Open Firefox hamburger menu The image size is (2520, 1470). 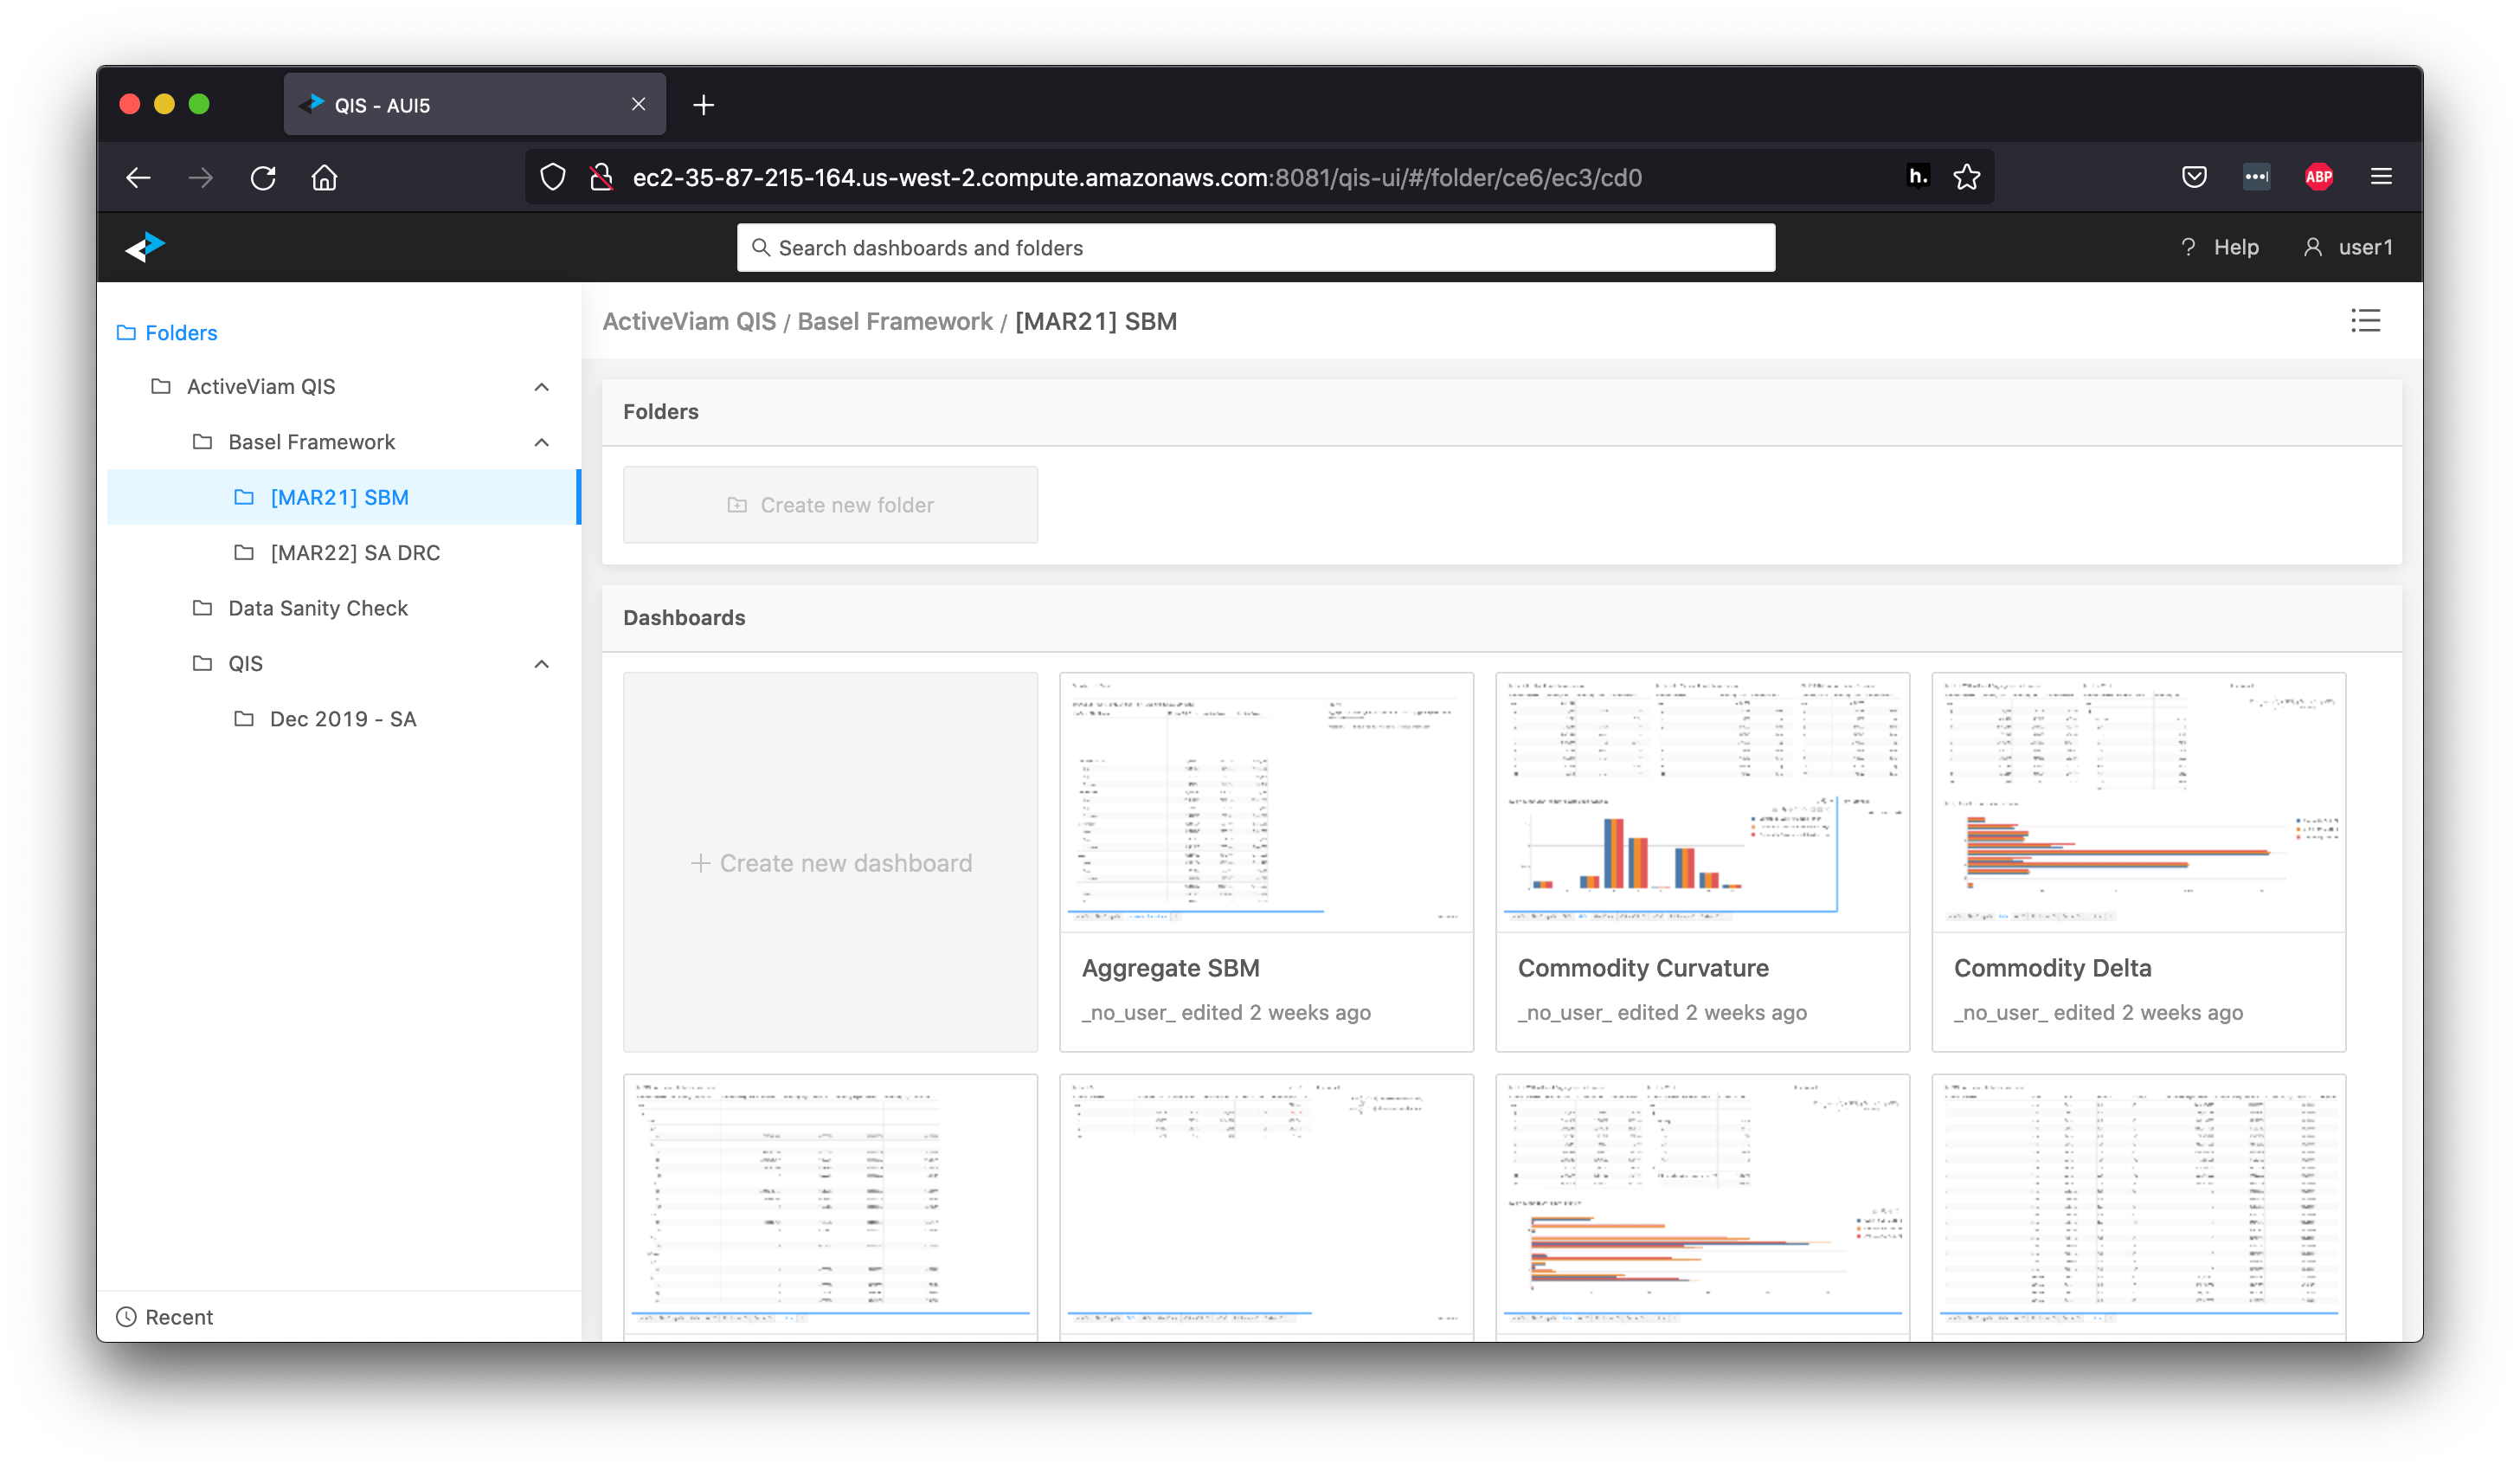coord(2381,177)
